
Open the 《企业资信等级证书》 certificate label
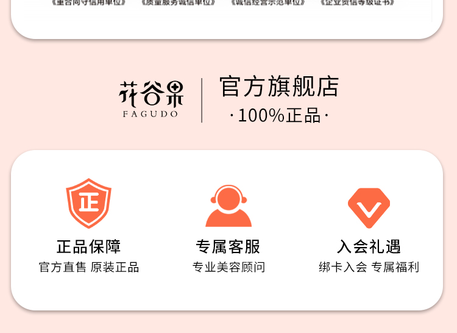(x=357, y=3)
